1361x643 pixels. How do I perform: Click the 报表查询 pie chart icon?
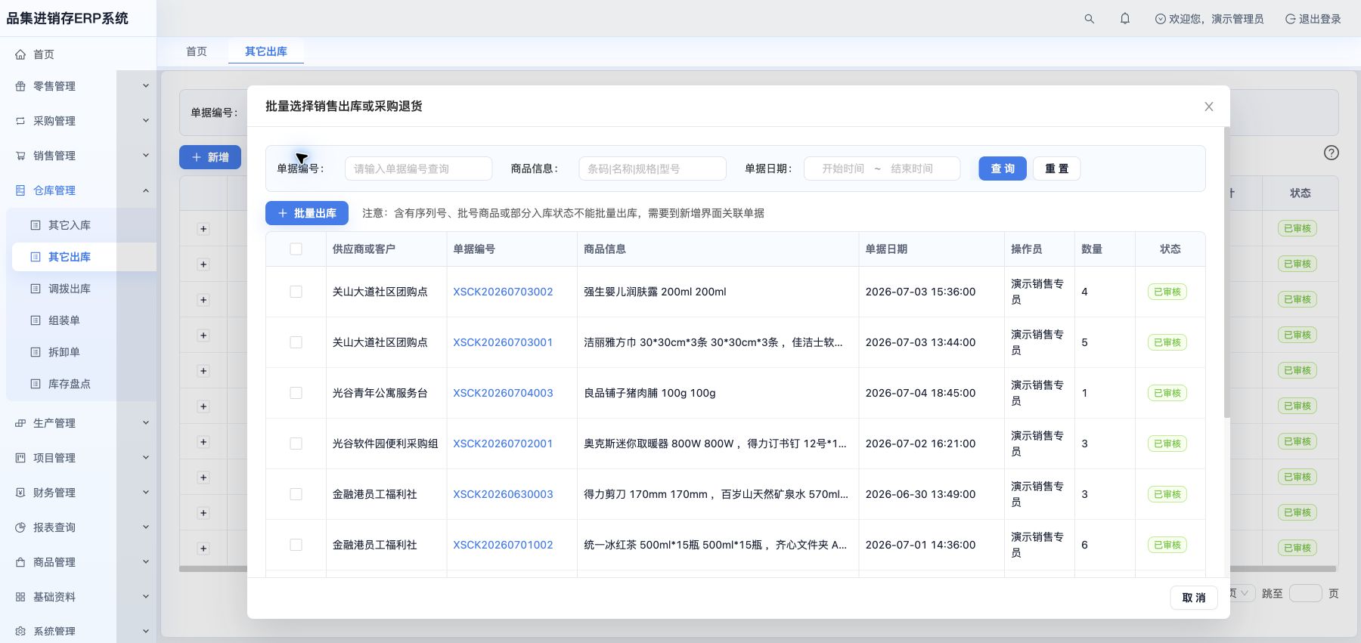(x=20, y=527)
